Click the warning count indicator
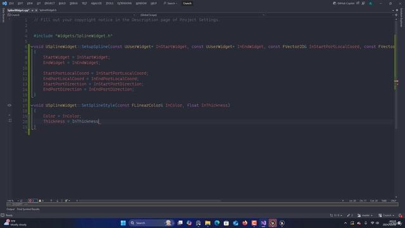Viewport: 405px width, 228px height. [41, 201]
